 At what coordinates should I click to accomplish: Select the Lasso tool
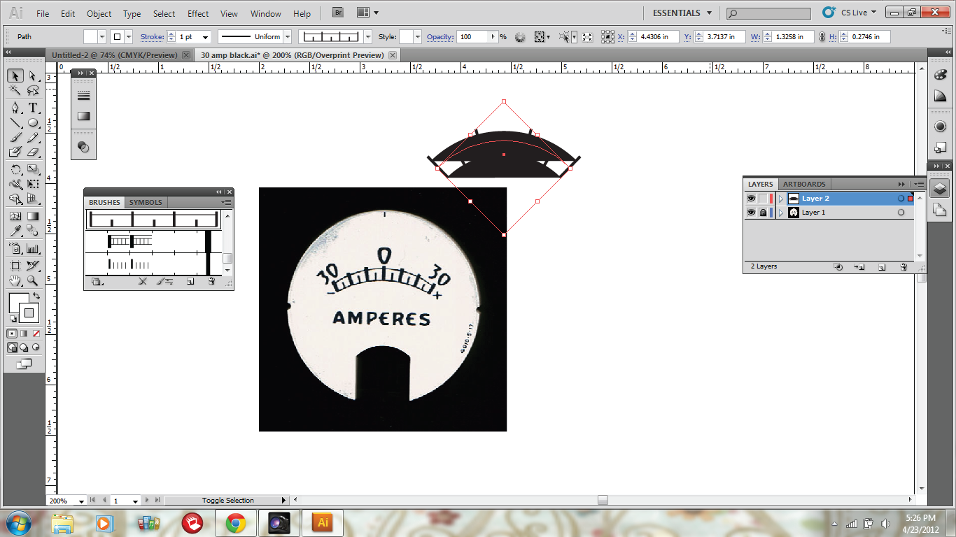pyautogui.click(x=33, y=91)
